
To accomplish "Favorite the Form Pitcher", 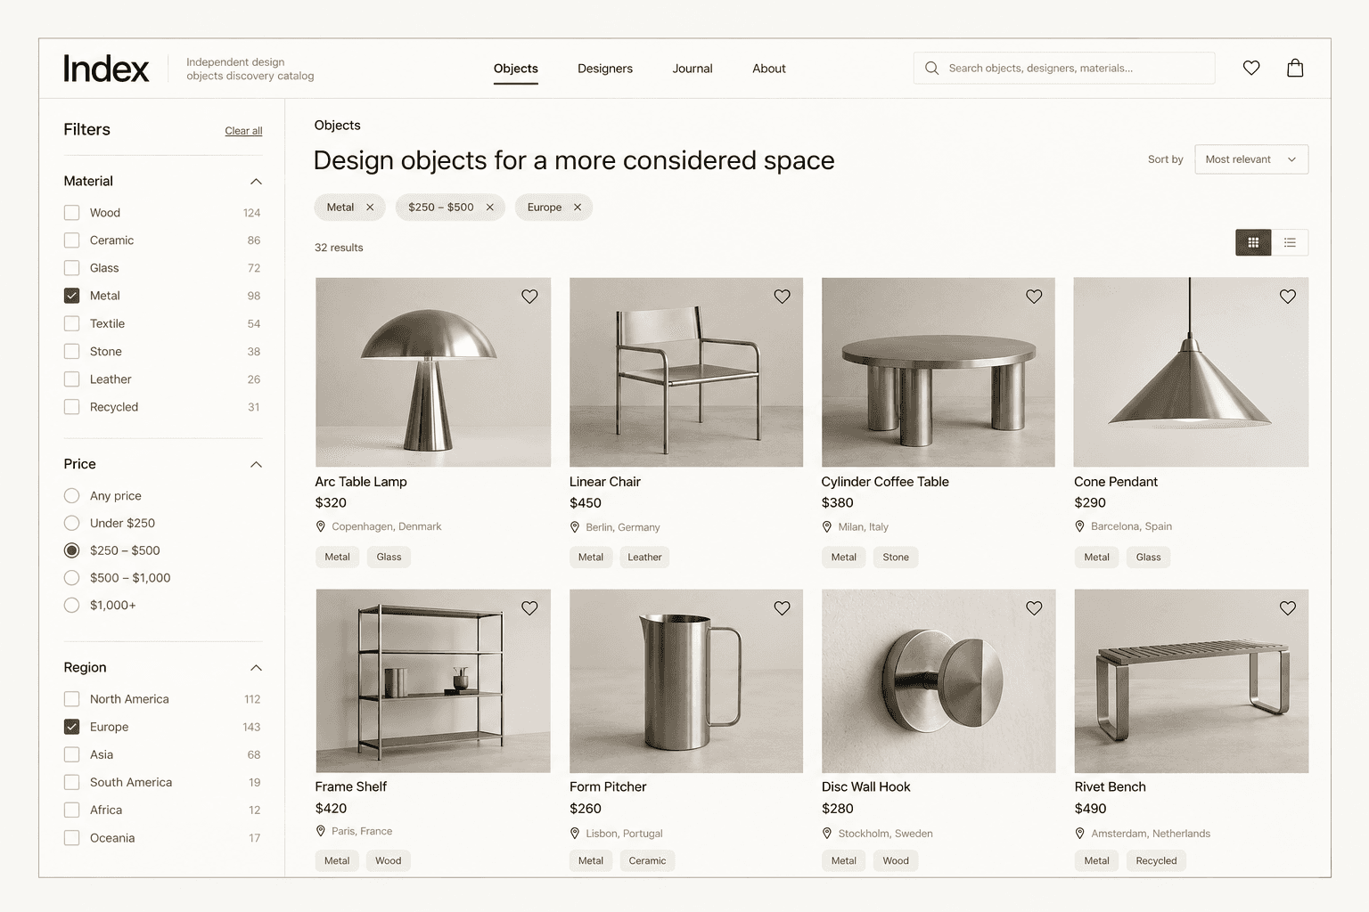I will pos(782,608).
